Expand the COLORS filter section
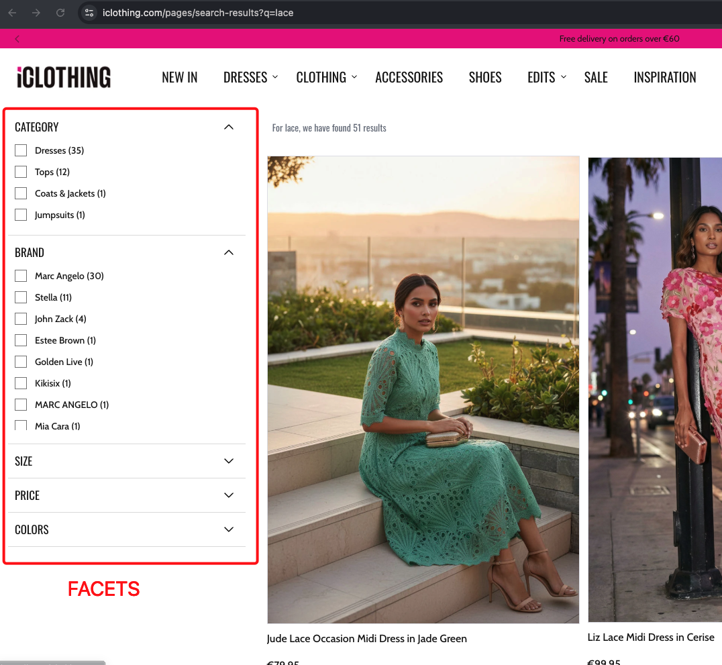Viewport: 722px width, 665px height. click(x=228, y=529)
